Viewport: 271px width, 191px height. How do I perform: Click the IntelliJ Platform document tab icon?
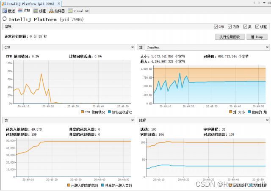4,3
